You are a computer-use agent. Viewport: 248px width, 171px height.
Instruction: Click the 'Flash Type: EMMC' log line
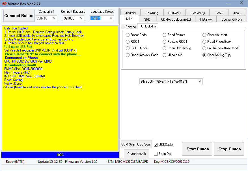(17, 72)
